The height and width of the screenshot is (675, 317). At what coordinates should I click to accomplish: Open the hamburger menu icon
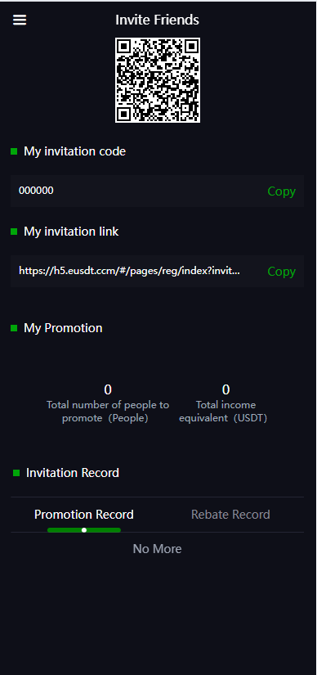(x=20, y=20)
